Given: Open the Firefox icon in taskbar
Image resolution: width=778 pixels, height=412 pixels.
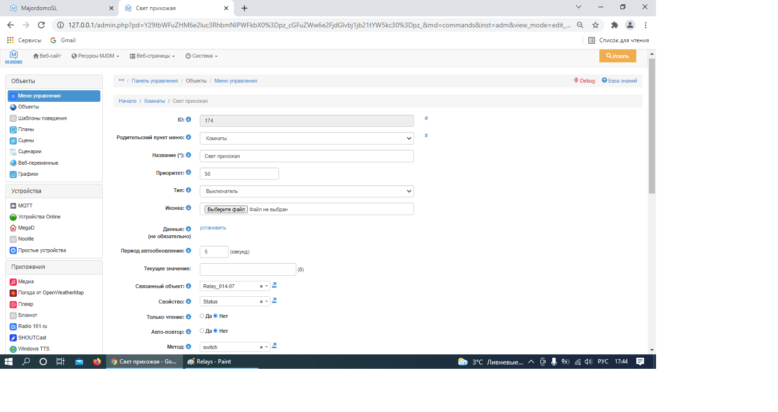Looking at the screenshot, I should 97,362.
